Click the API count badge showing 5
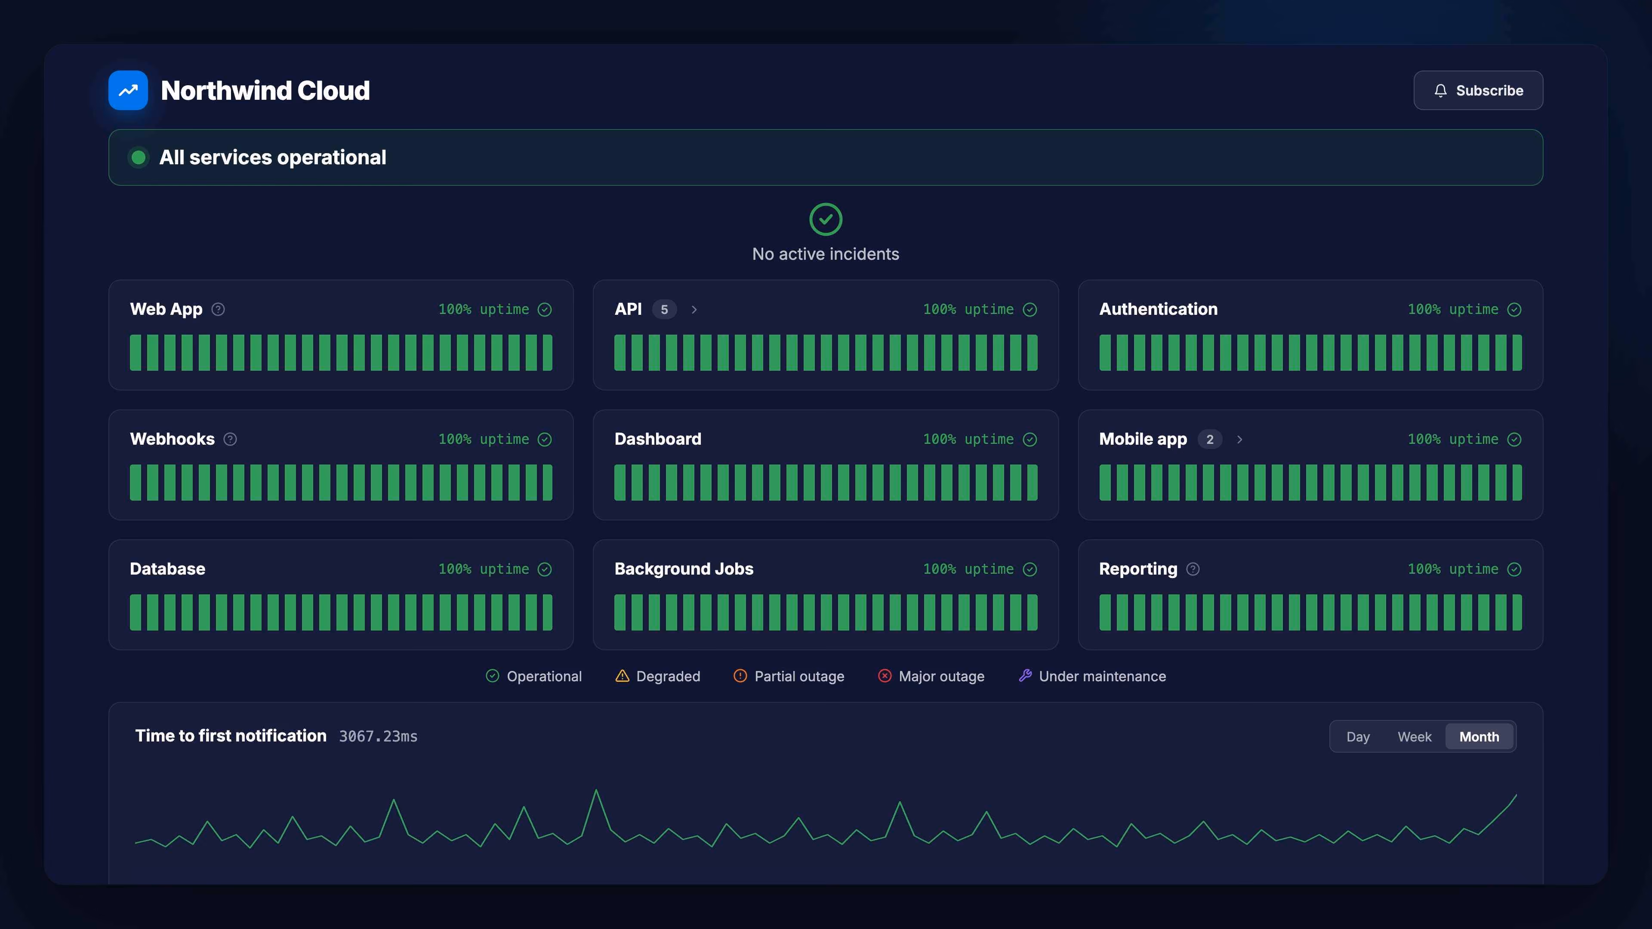The height and width of the screenshot is (929, 1652). pos(664,310)
